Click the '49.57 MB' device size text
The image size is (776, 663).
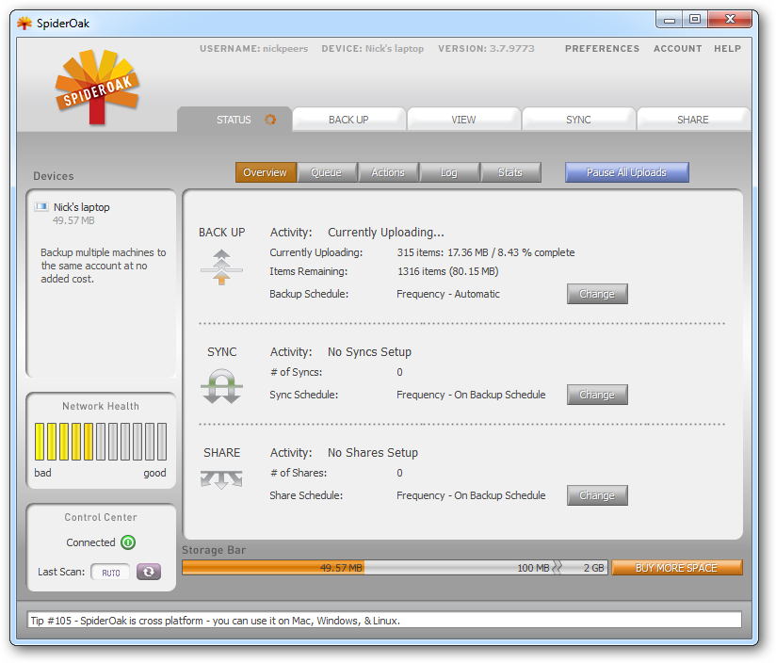[73, 220]
